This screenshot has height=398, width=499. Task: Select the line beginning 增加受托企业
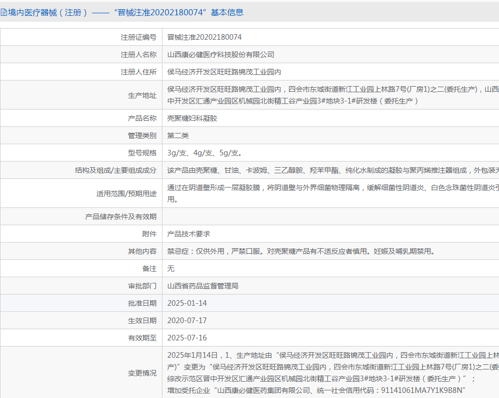317,390
